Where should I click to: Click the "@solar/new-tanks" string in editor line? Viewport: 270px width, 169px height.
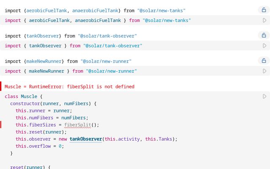167,20
